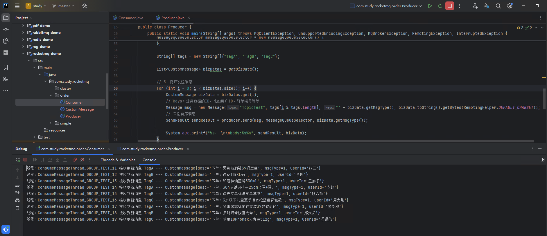Open Structure tool window in left sidebar
Viewport: 547px width, 236px height.
click(x=6, y=79)
